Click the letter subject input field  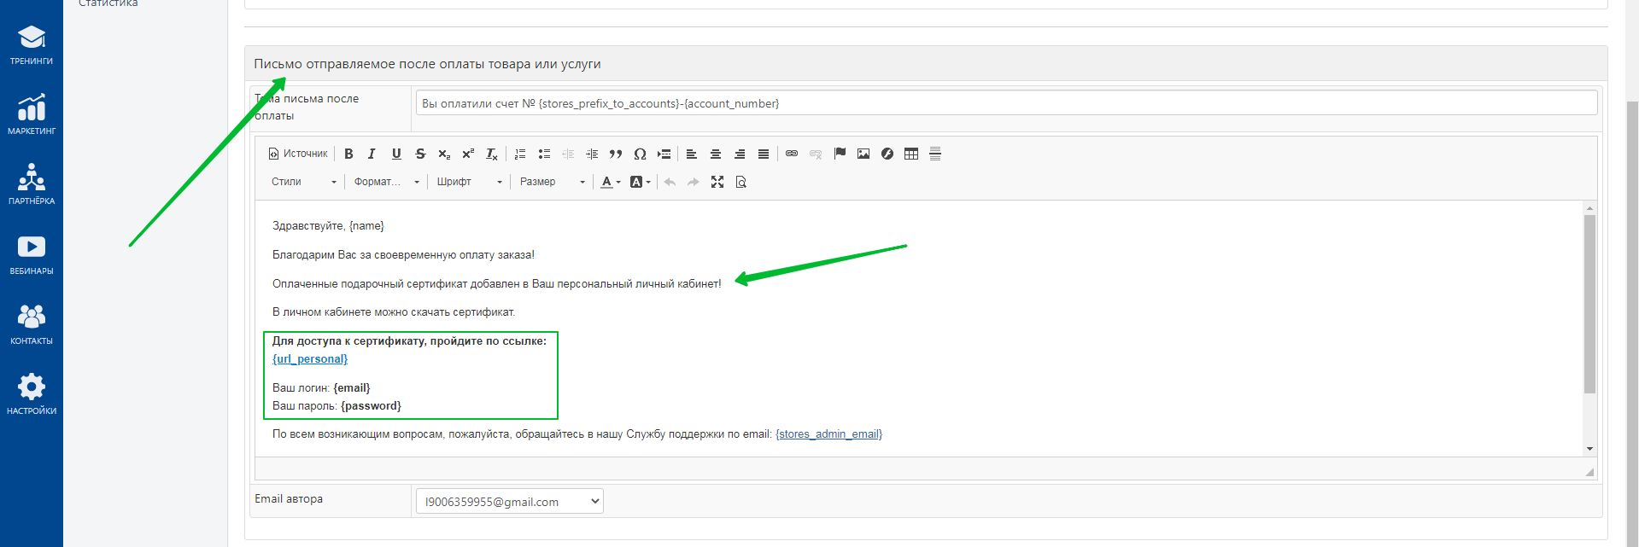pyautogui.click(x=1005, y=103)
